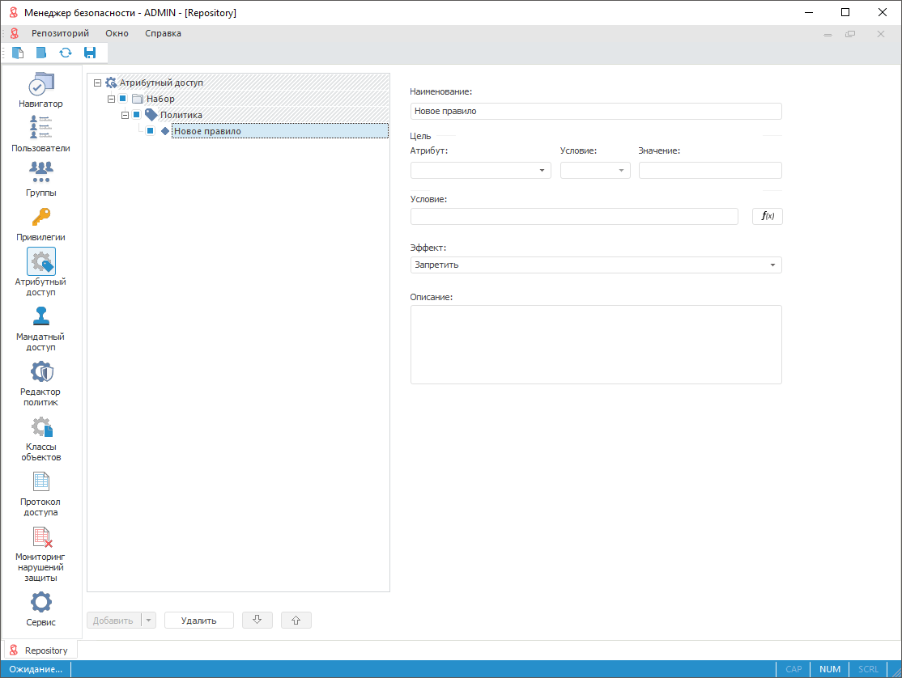This screenshot has height=678, width=902.
Task: Toggle checkbox next to Новое правило
Action: (x=150, y=131)
